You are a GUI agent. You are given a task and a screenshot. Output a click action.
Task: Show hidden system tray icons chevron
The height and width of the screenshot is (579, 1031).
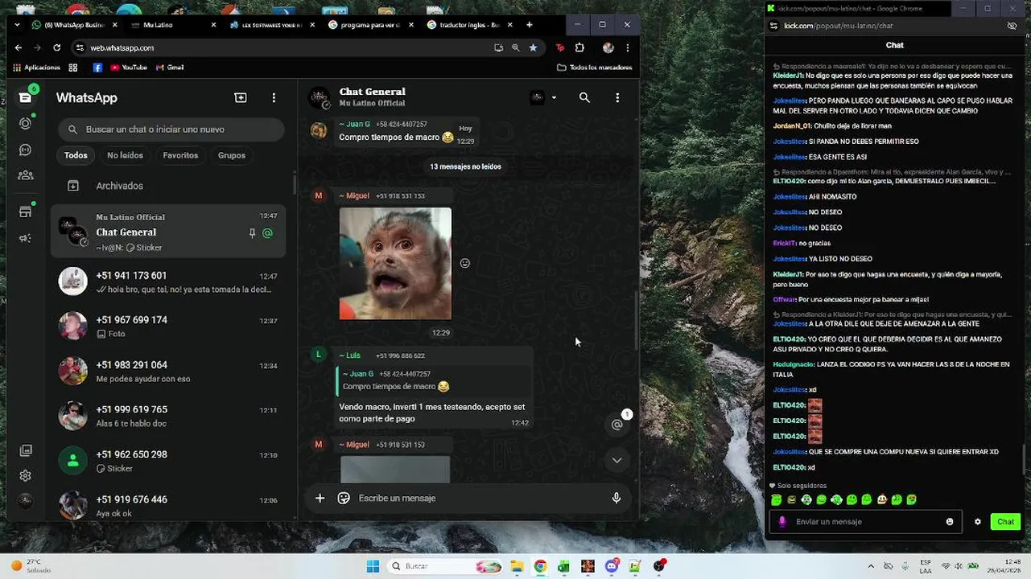coord(872,566)
